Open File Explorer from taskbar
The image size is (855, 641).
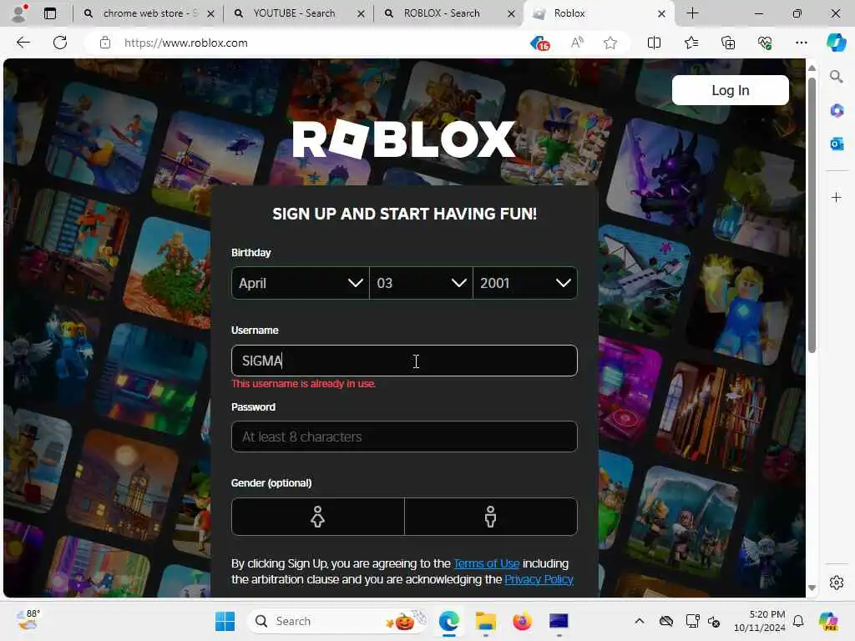pyautogui.click(x=485, y=621)
